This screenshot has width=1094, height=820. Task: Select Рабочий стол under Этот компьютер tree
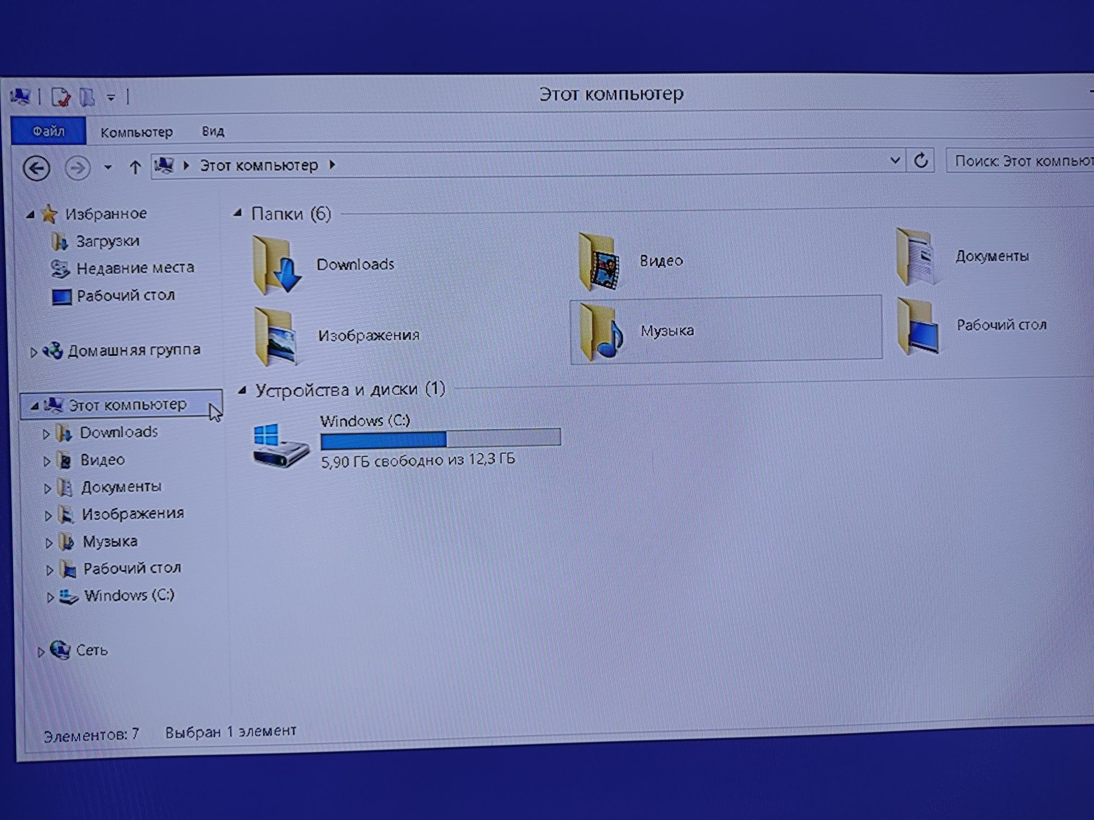(132, 569)
